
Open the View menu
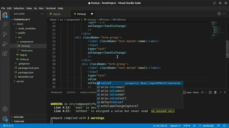29,8
